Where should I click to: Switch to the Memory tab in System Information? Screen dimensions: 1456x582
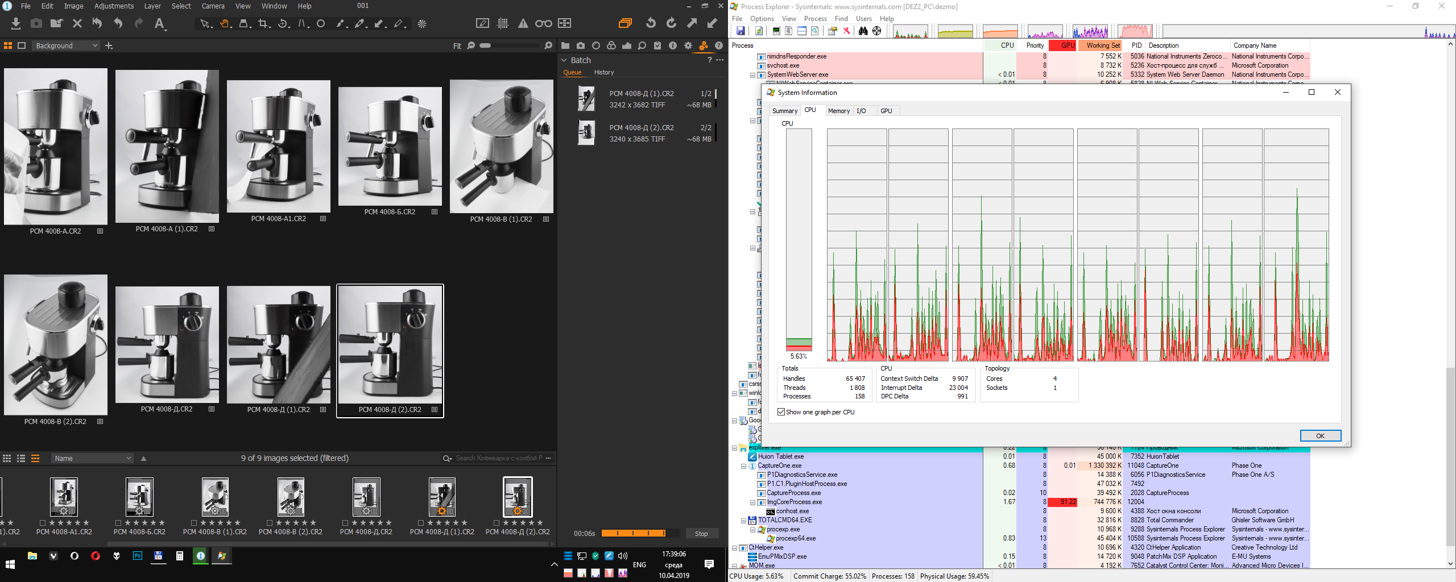tap(839, 111)
